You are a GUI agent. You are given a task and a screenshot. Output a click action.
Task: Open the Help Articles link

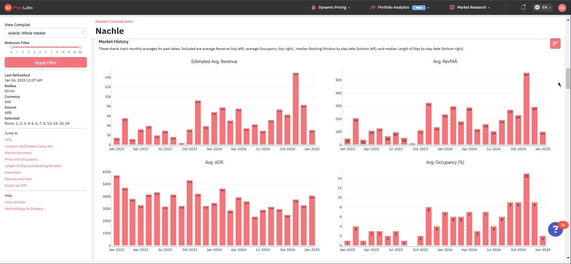[x=15, y=202]
